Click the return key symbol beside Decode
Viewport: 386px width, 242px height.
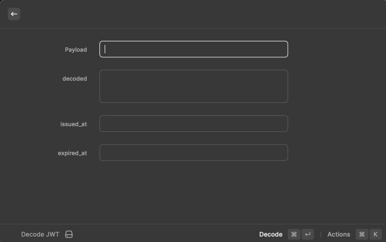307,234
